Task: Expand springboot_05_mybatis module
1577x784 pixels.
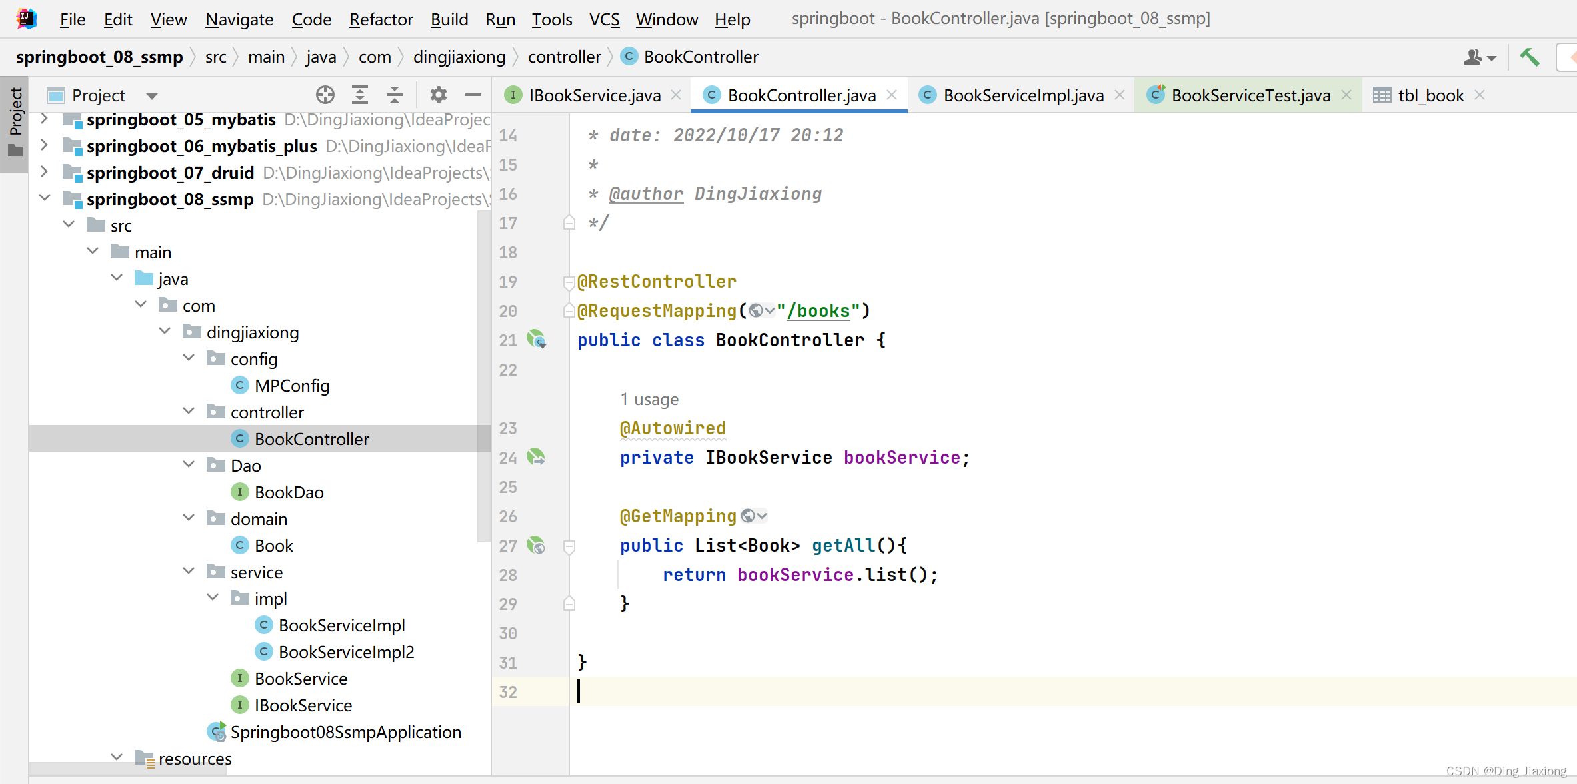Action: 44,119
